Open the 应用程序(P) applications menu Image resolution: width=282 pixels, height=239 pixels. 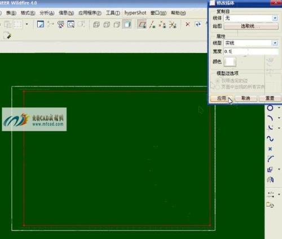point(90,13)
